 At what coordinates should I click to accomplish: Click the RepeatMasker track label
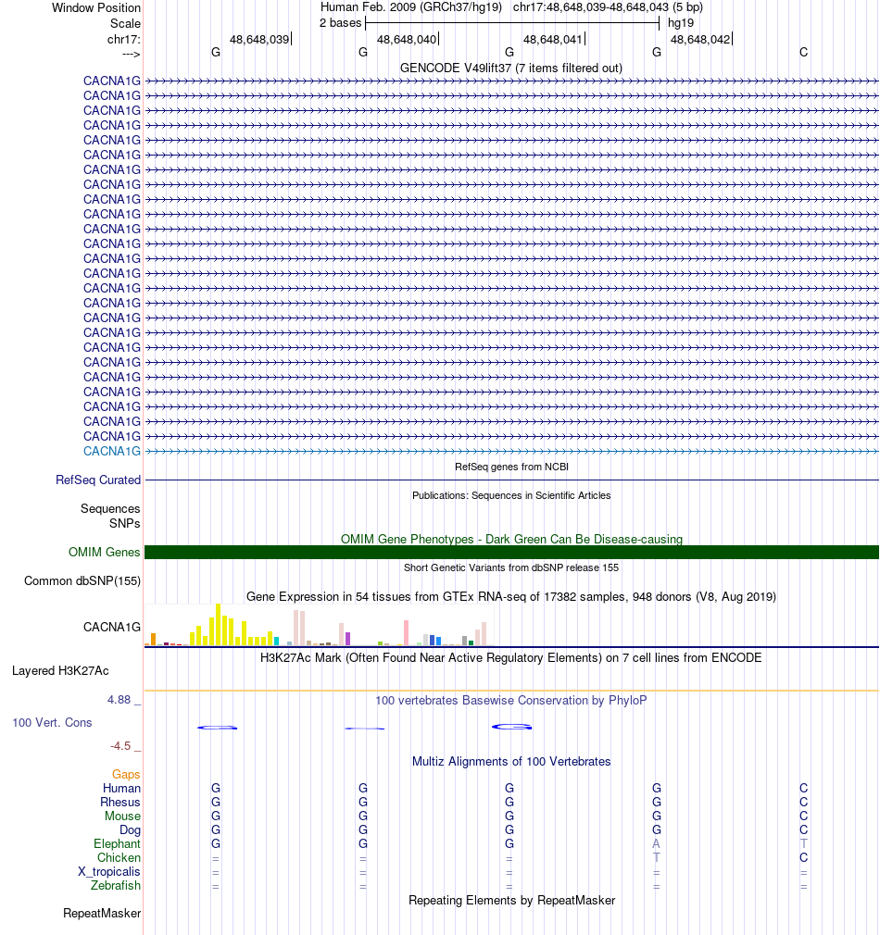(102, 914)
